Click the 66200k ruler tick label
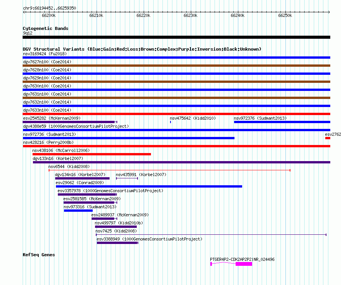This screenshot has height=285, width=341. pos(49,15)
